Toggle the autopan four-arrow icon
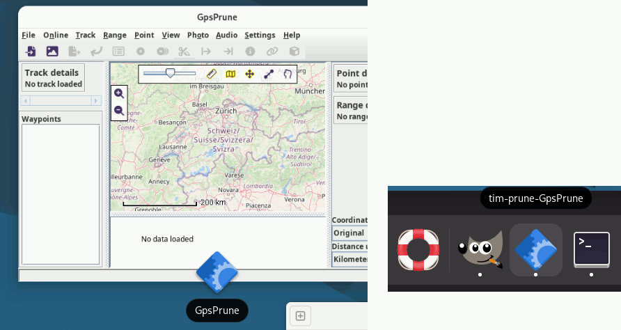 249,74
